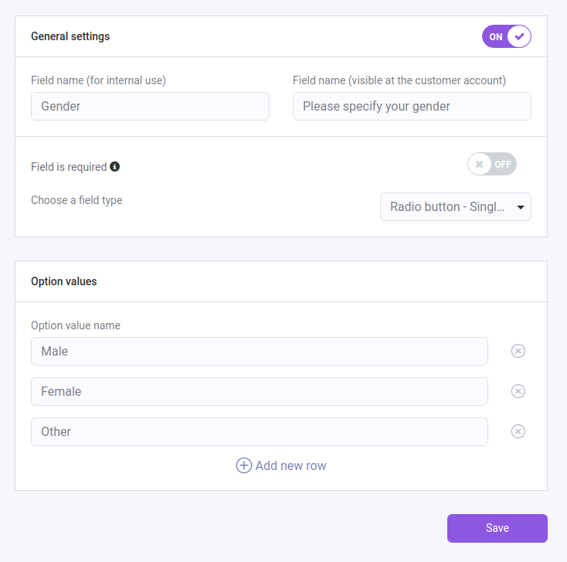
Task: Click the Option values section heading
Action: coord(64,281)
